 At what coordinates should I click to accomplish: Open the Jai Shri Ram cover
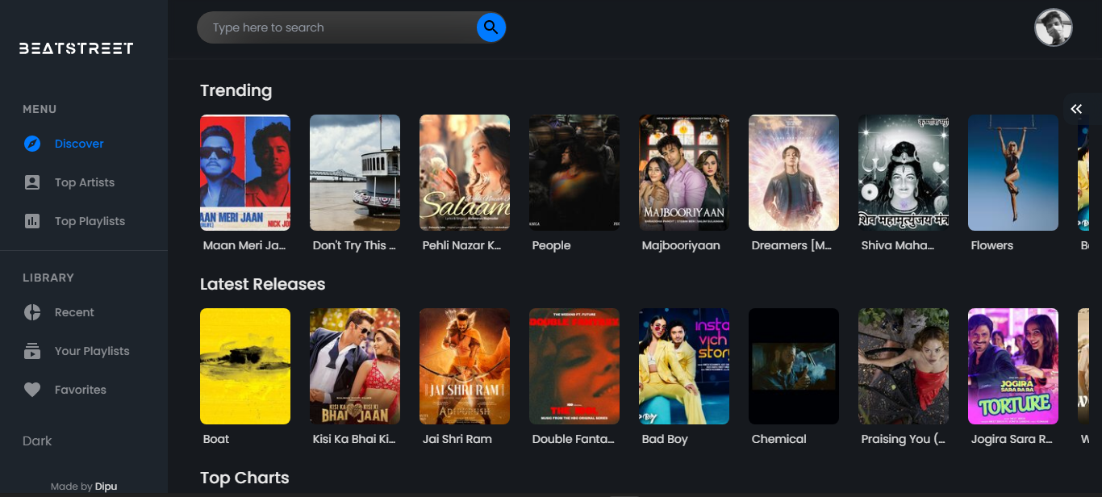point(465,366)
